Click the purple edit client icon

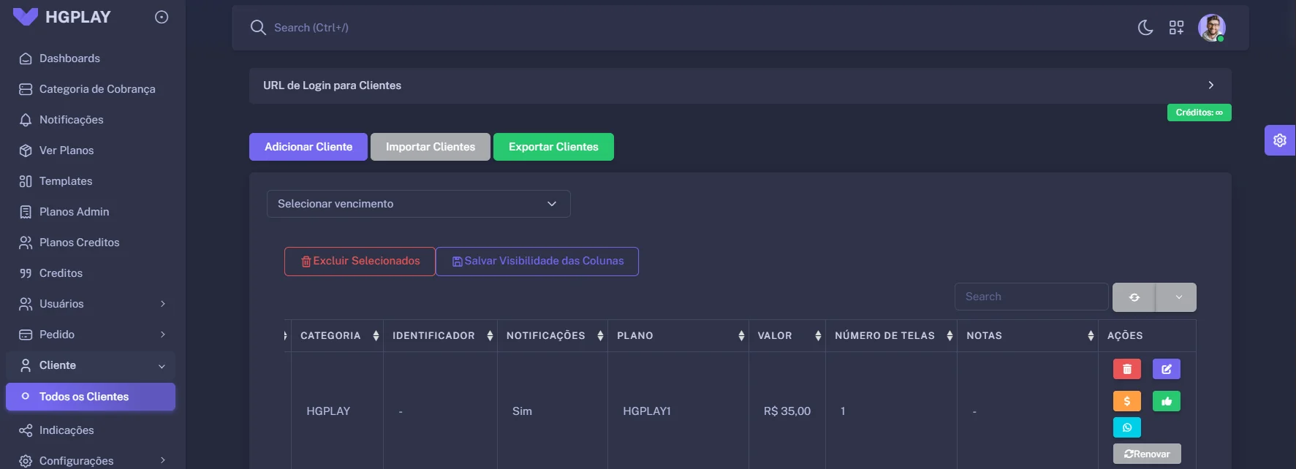[1166, 369]
